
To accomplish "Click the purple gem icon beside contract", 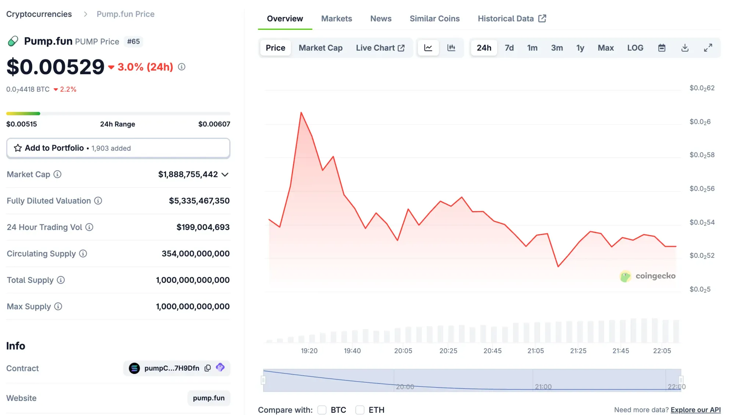I will click(220, 367).
